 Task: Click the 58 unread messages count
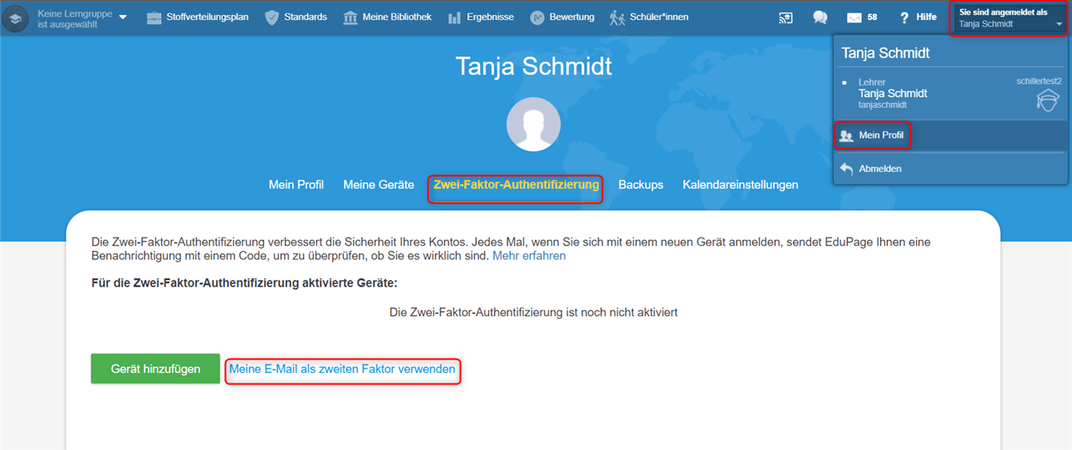pyautogui.click(x=872, y=17)
